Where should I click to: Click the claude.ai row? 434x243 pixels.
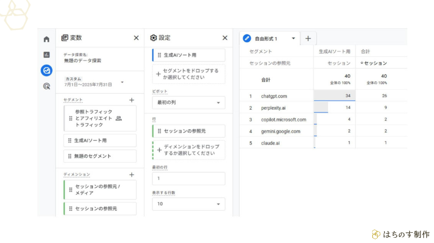(x=323, y=143)
